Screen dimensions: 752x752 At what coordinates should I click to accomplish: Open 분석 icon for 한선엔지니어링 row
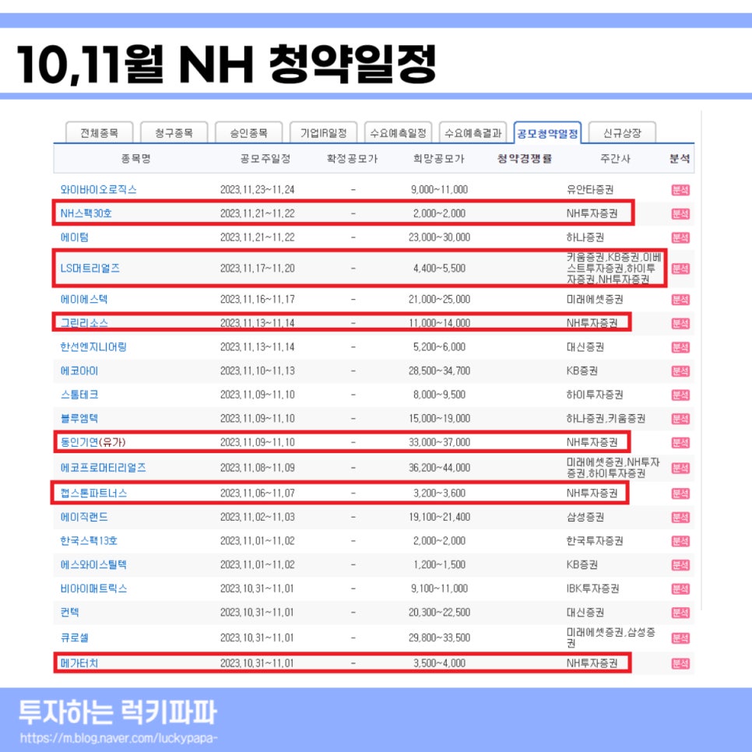pos(680,347)
